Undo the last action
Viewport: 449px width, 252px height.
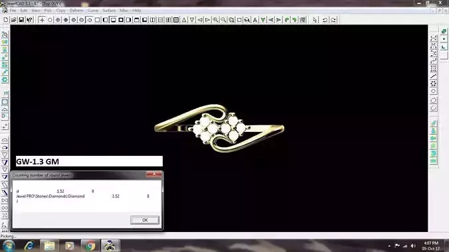(325, 20)
